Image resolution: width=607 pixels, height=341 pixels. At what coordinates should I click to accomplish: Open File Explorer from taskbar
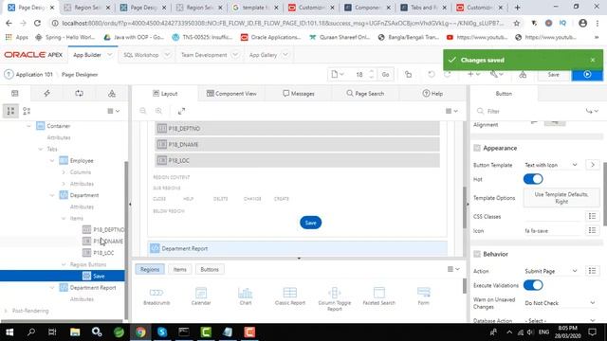(75, 332)
